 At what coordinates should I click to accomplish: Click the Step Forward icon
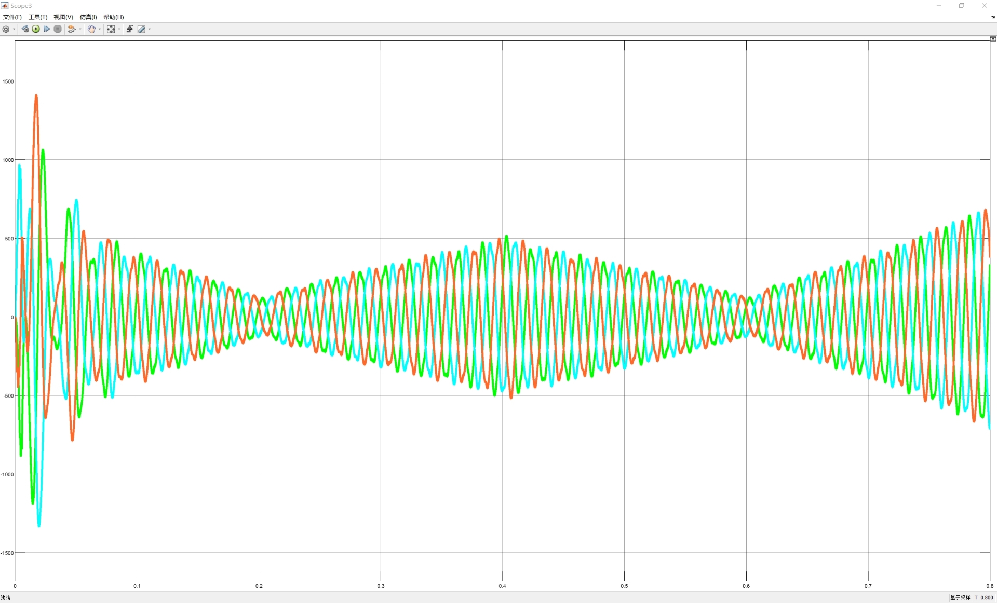coord(47,29)
